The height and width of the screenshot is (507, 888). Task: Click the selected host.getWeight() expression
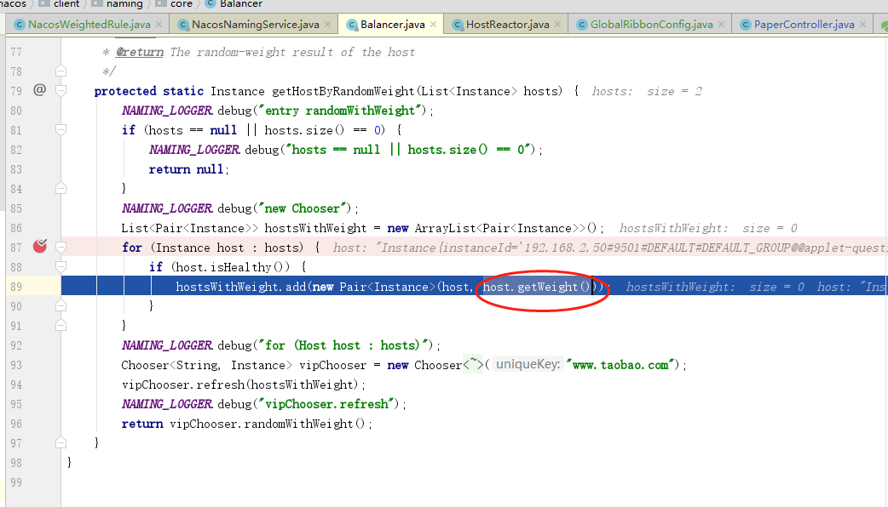[536, 287]
